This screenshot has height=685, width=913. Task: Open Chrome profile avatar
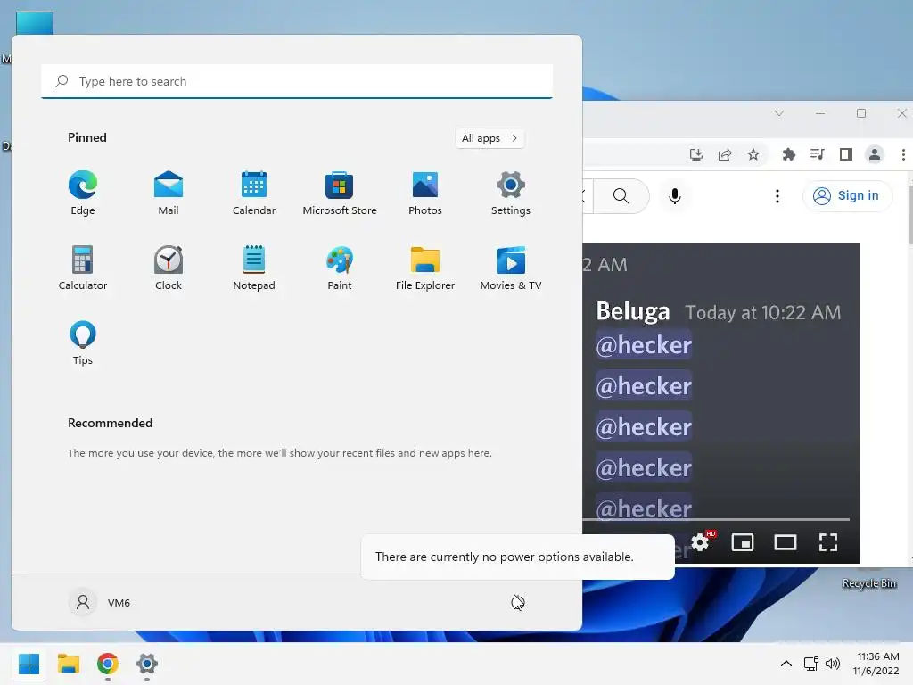coord(875,154)
